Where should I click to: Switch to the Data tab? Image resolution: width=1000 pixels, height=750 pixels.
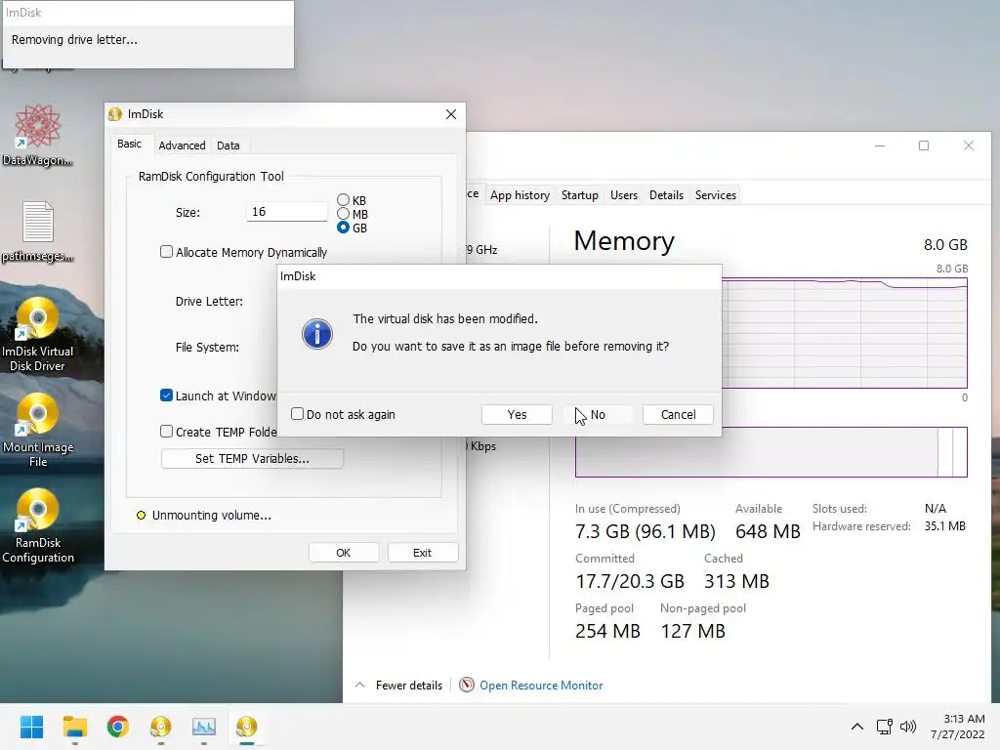click(229, 146)
